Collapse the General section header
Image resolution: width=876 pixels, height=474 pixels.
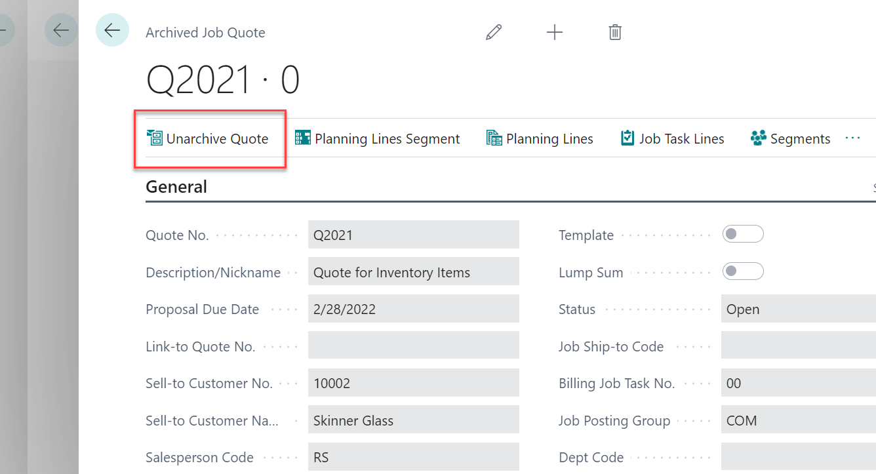point(176,187)
